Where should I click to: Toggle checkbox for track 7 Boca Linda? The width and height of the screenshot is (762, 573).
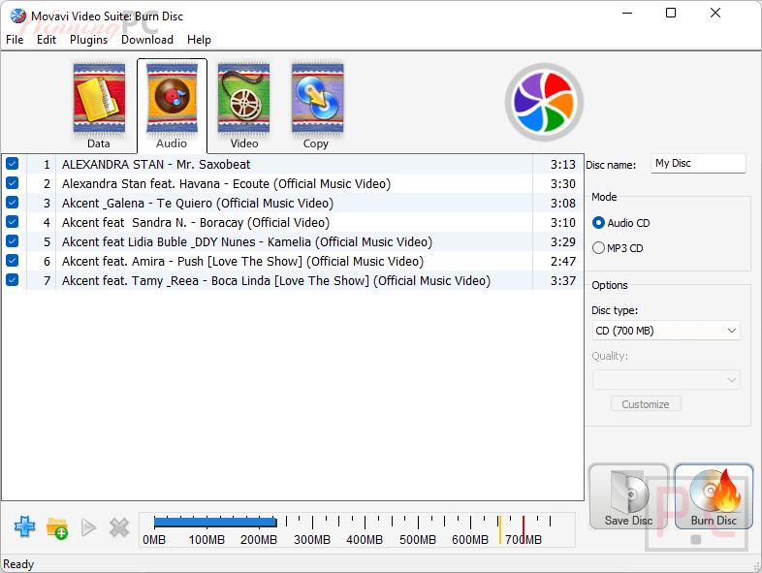pyautogui.click(x=13, y=280)
